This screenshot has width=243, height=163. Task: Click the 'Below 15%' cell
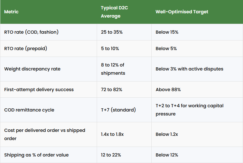pyautogui.click(x=197, y=32)
